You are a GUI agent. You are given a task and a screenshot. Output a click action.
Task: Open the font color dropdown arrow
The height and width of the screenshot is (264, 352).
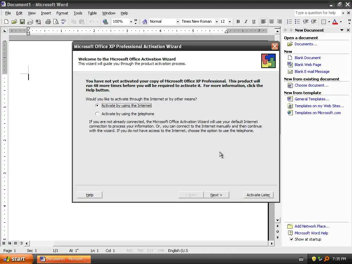pos(341,22)
